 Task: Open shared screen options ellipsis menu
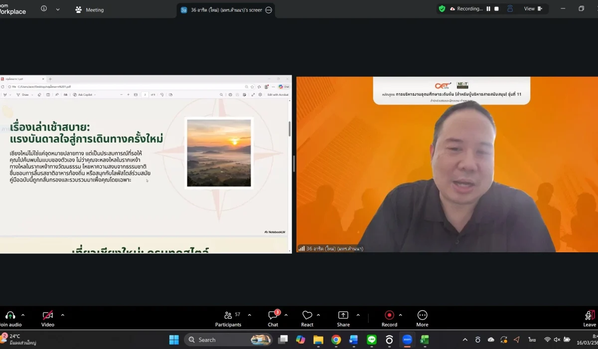click(269, 10)
